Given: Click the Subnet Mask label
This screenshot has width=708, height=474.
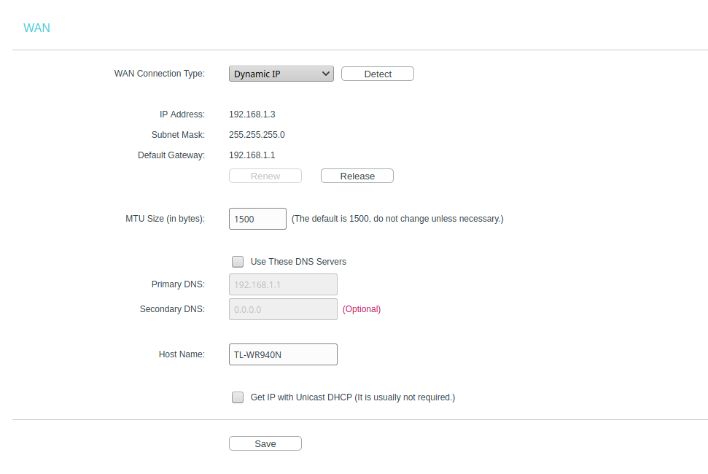Looking at the screenshot, I should click(178, 135).
